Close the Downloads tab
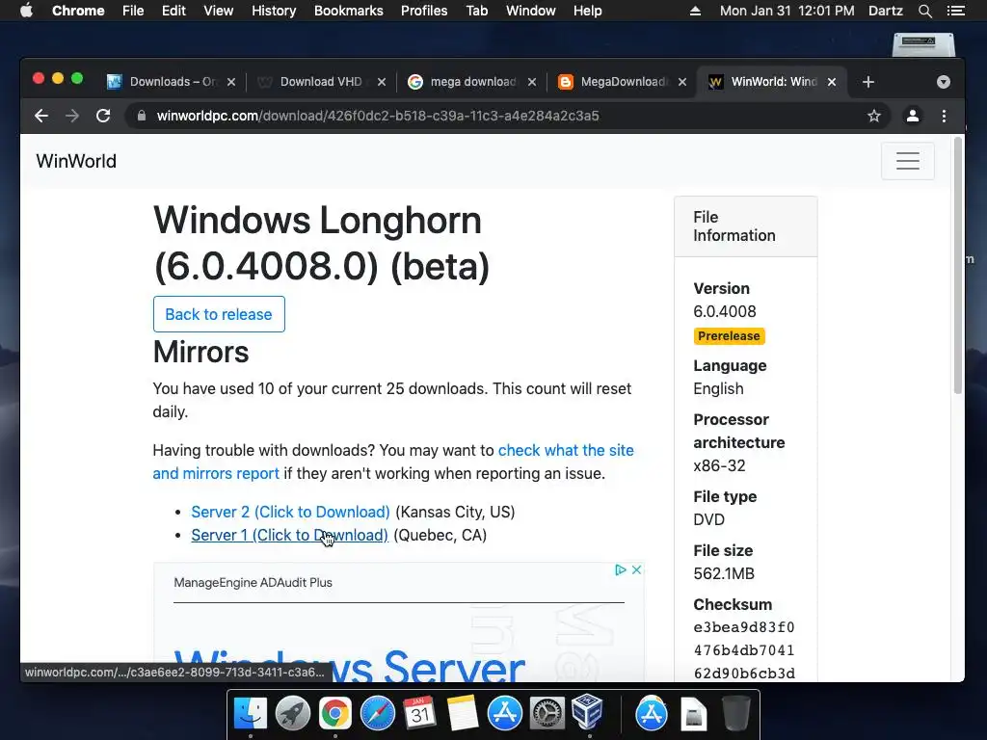This screenshot has width=987, height=740. [x=231, y=82]
